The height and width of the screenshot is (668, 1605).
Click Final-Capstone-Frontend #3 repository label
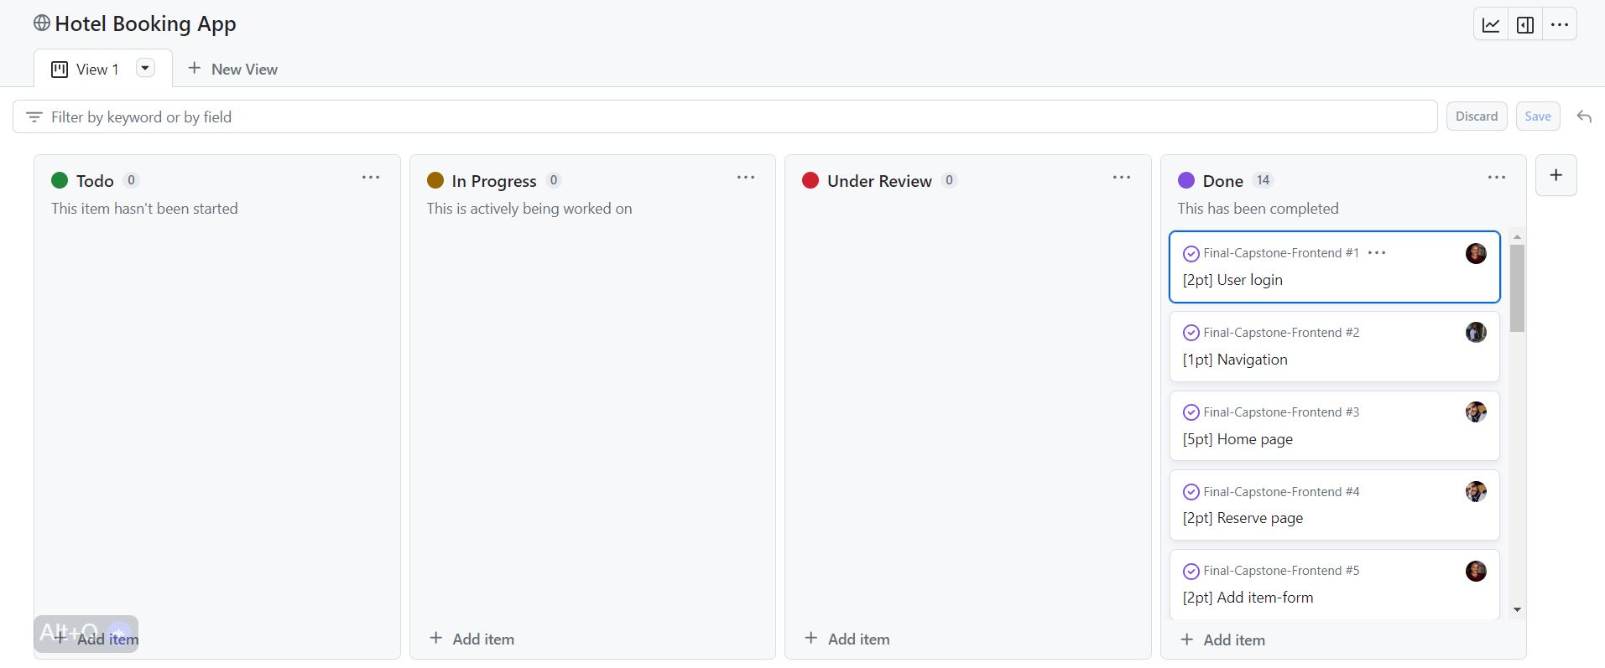[x=1281, y=412]
